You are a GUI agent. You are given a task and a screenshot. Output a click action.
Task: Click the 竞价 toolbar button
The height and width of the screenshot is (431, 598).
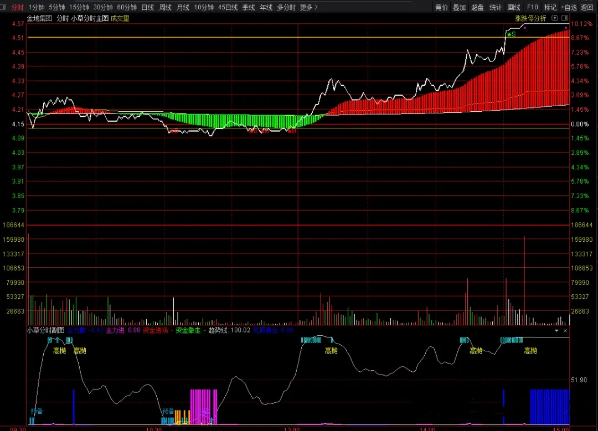coord(441,7)
